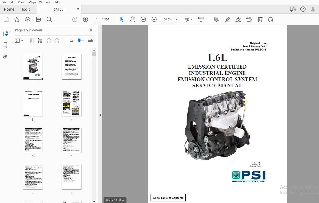Open the Fill & Sign tool

pyautogui.click(x=238, y=19)
